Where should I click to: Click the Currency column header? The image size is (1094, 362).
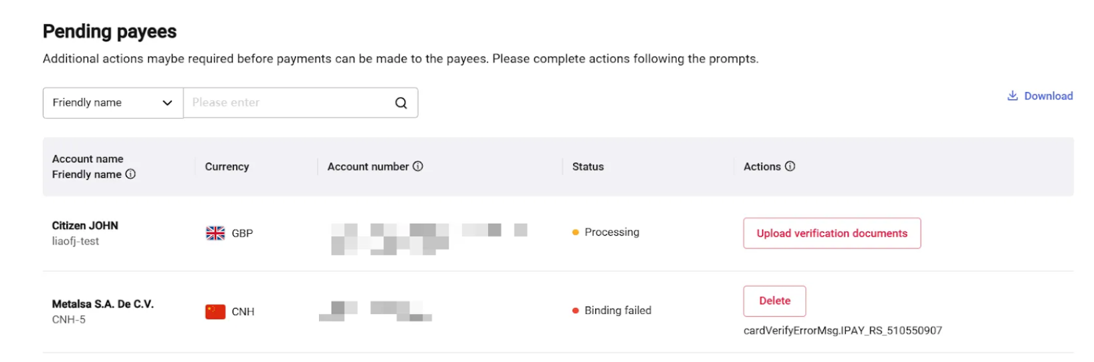227,167
